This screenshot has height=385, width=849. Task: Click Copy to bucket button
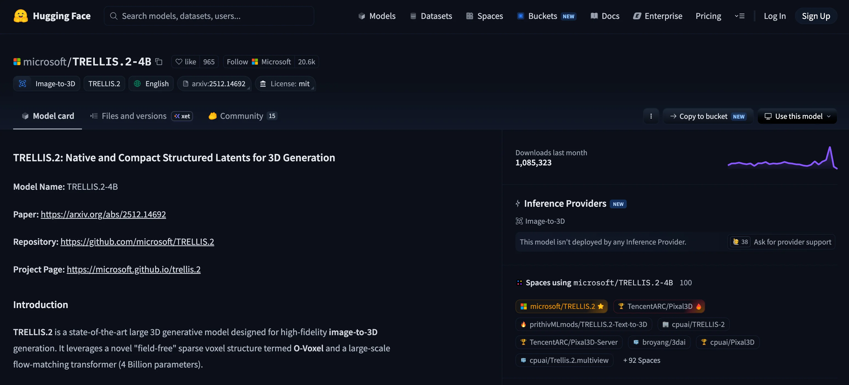pos(708,116)
